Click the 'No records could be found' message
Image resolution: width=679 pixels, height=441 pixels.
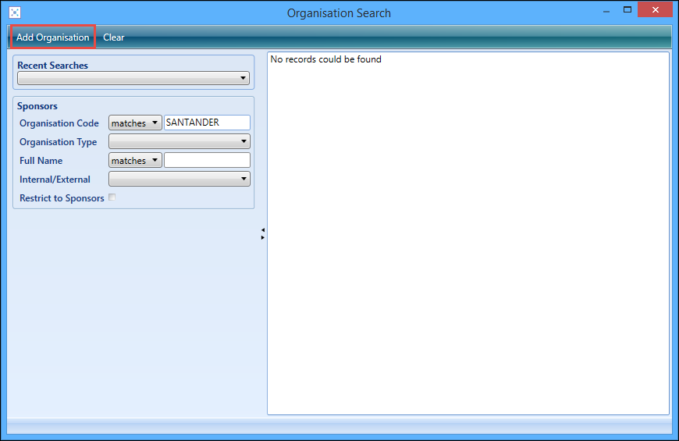coord(325,59)
